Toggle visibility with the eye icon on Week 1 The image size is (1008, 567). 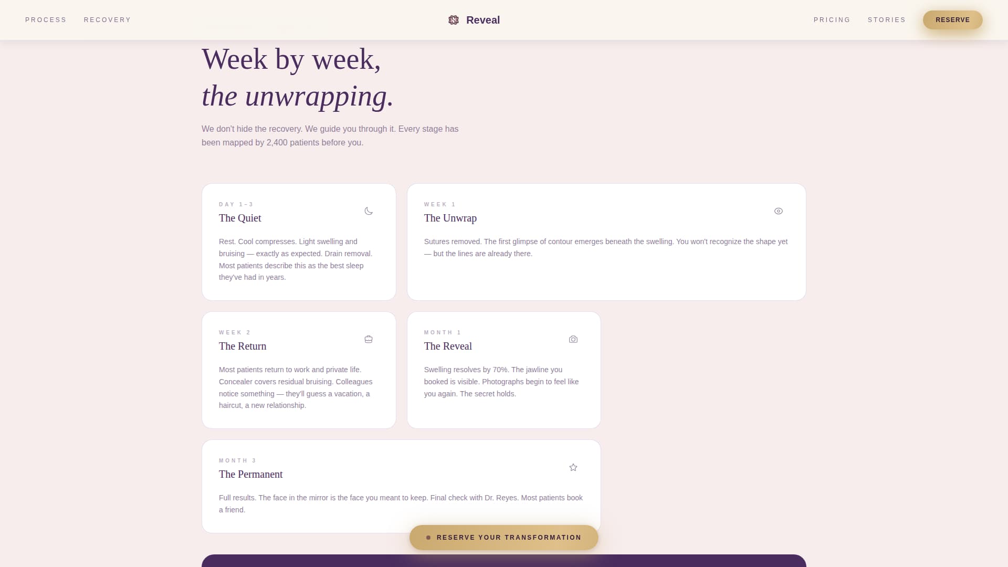tap(778, 211)
